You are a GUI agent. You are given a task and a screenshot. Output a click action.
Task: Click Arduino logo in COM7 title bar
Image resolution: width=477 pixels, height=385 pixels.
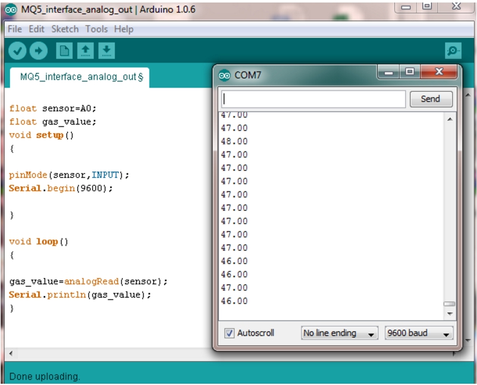[x=225, y=75]
